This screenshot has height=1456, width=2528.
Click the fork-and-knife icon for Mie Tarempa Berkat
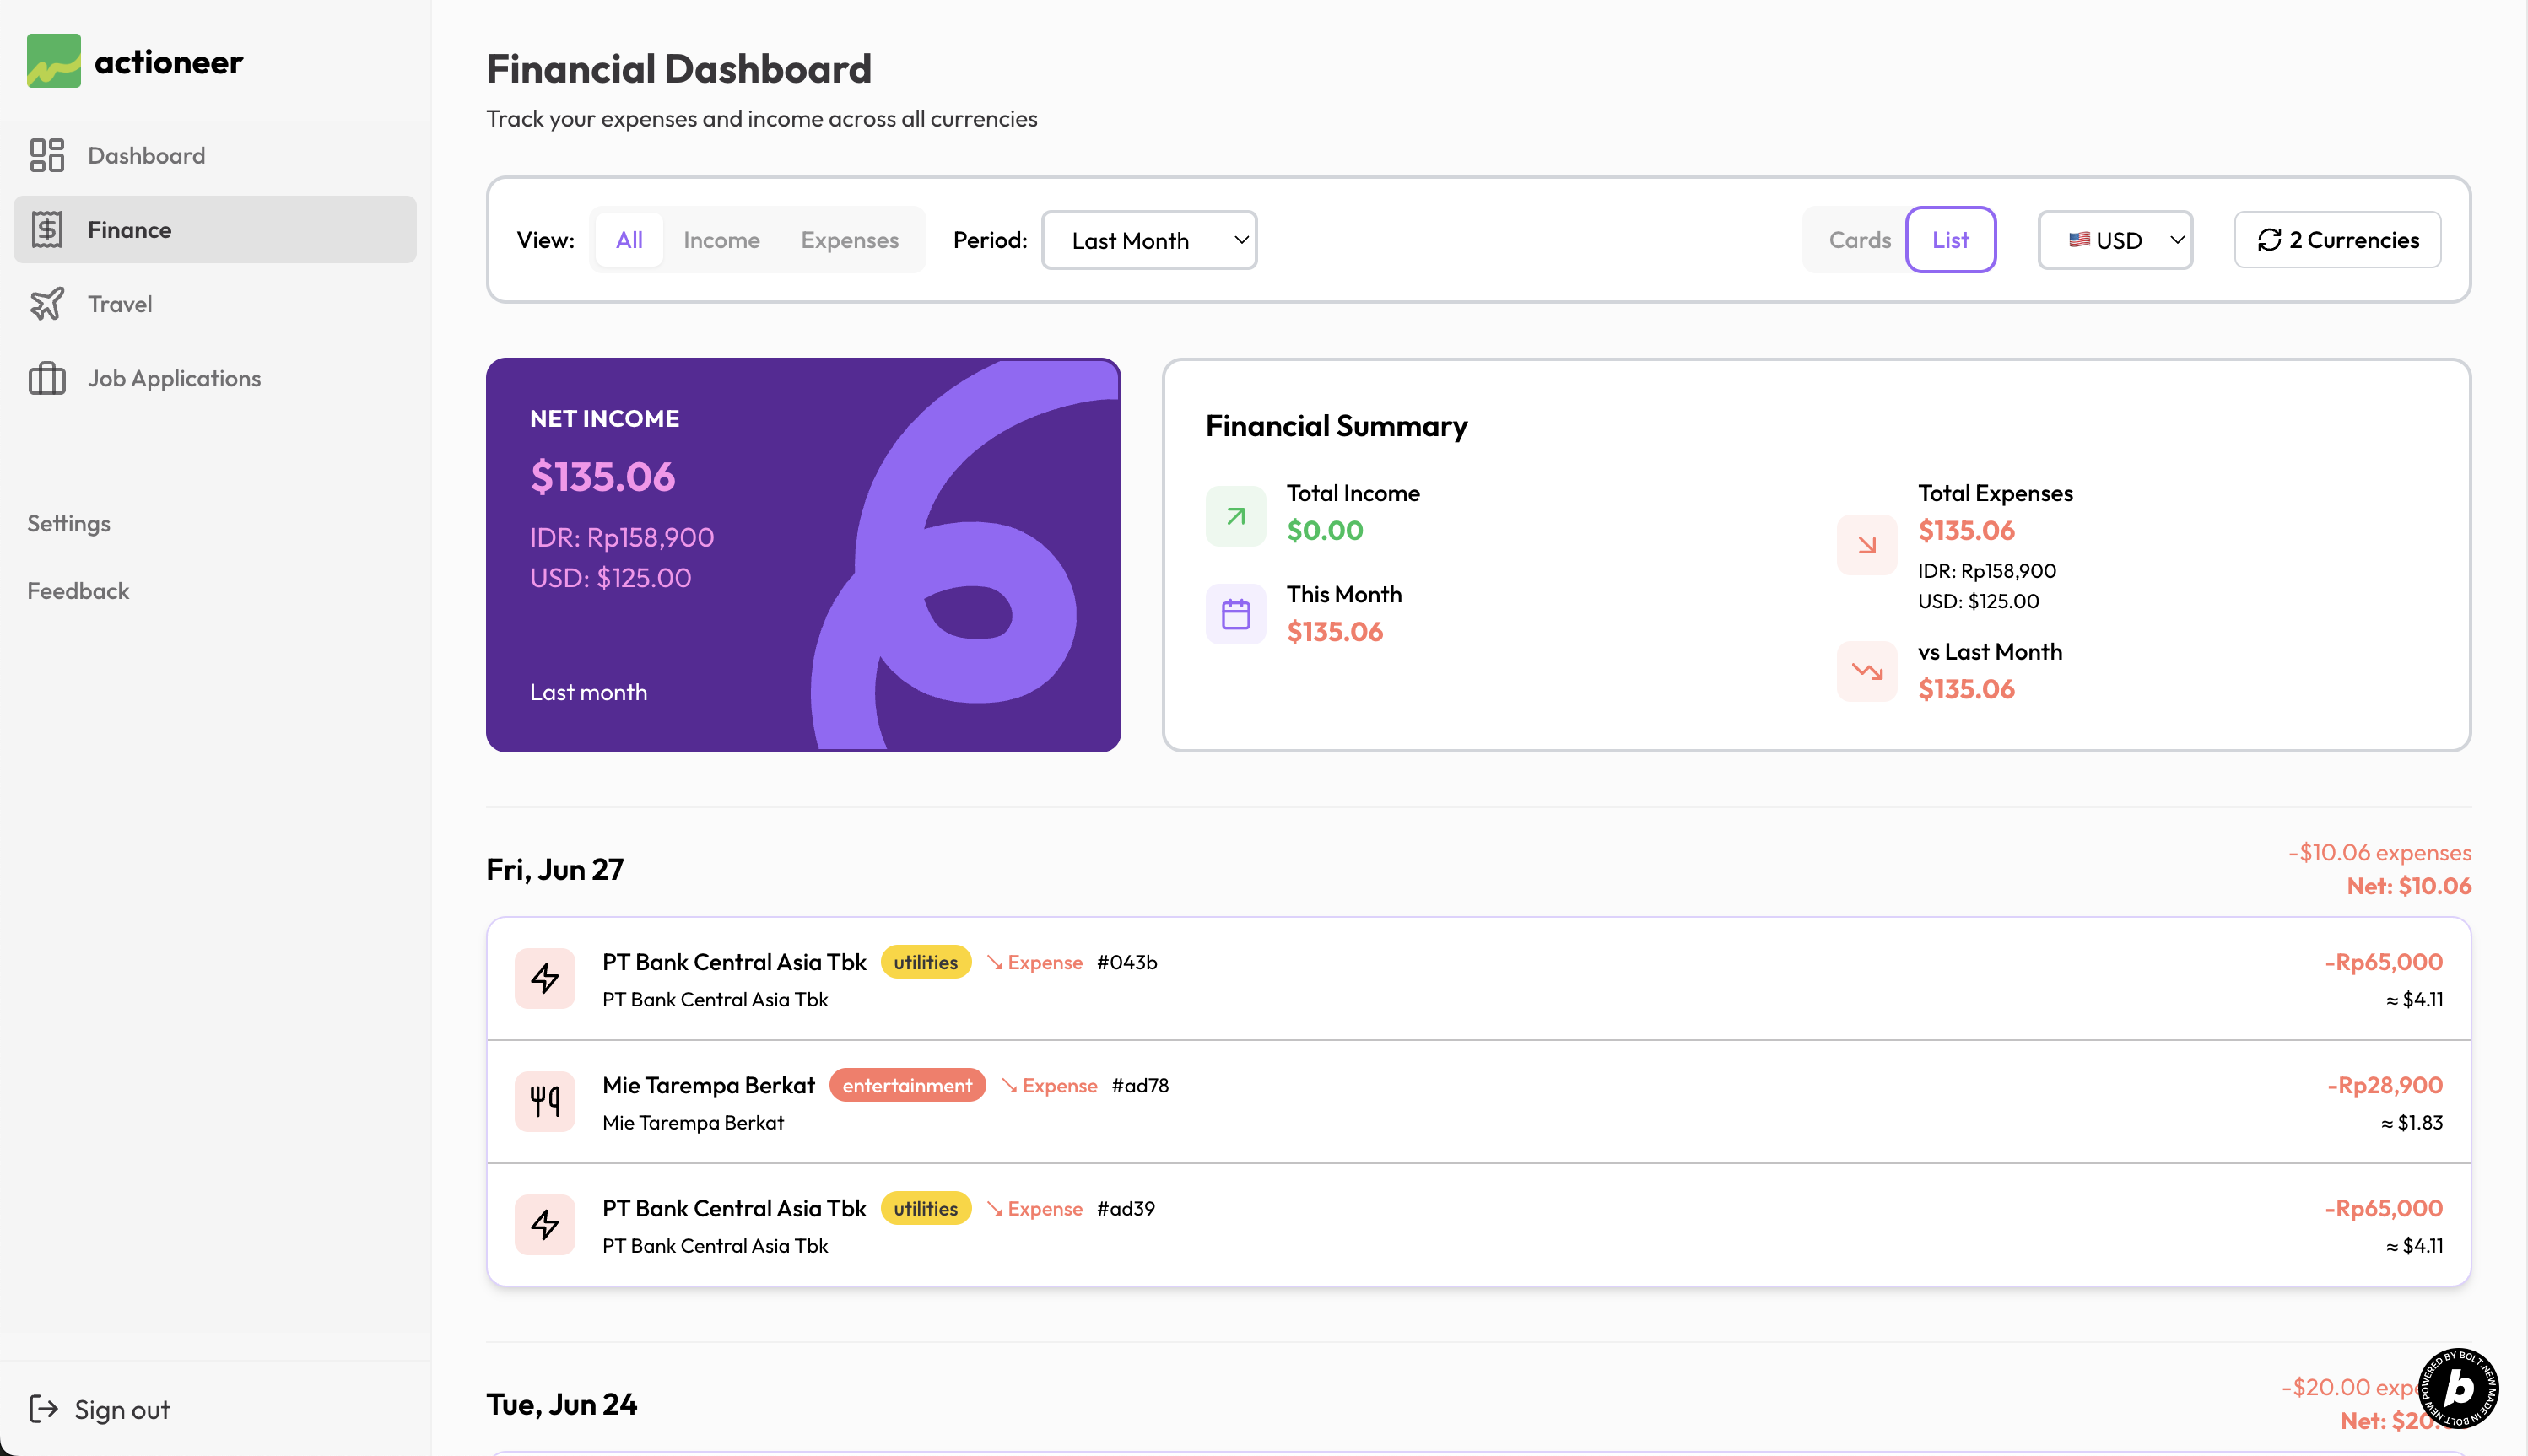545,1102
